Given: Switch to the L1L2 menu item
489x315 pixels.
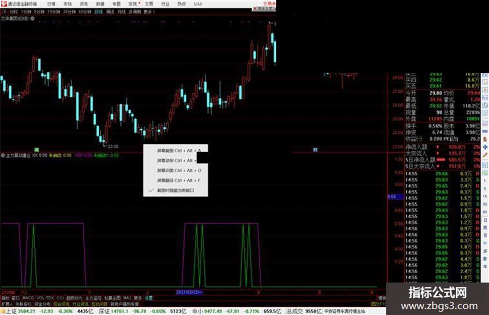Looking at the screenshot, I should (198, 4).
